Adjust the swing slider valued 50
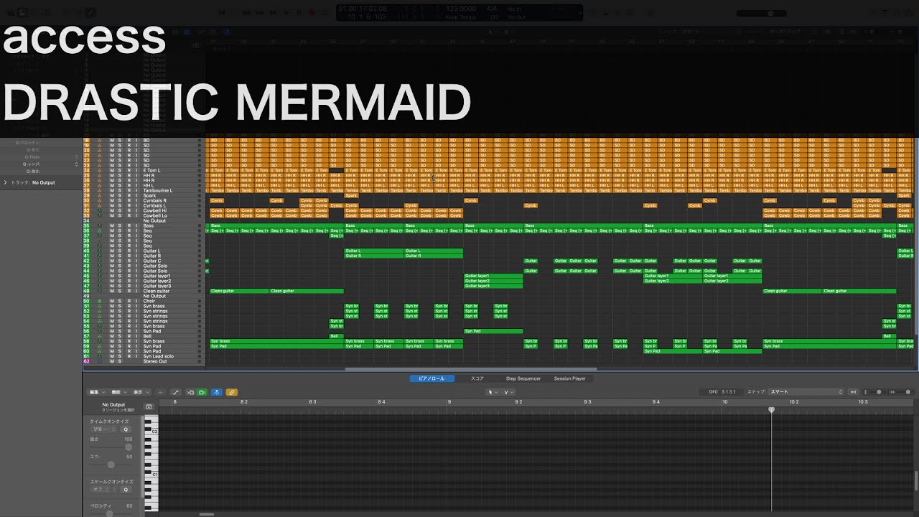 (x=111, y=465)
